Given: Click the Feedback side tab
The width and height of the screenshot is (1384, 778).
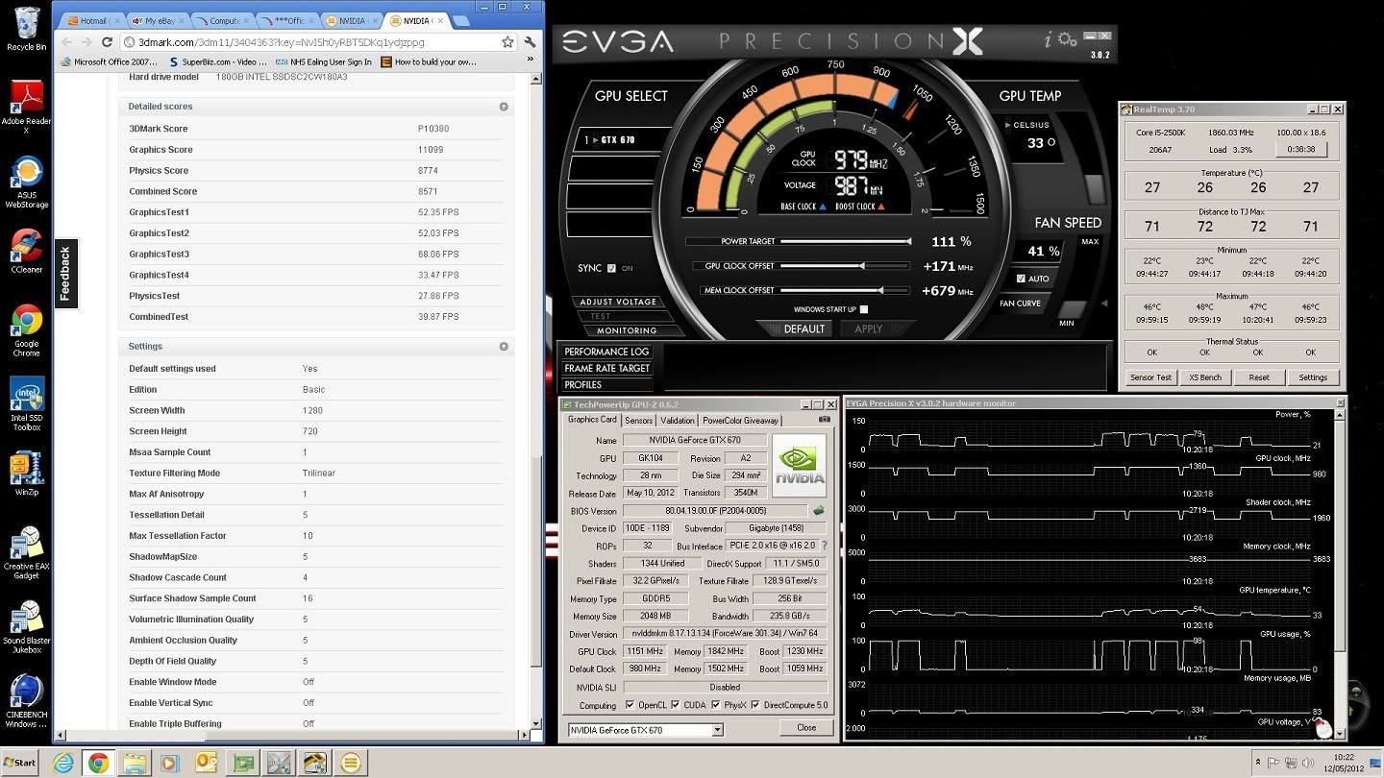Looking at the screenshot, I should [65, 274].
